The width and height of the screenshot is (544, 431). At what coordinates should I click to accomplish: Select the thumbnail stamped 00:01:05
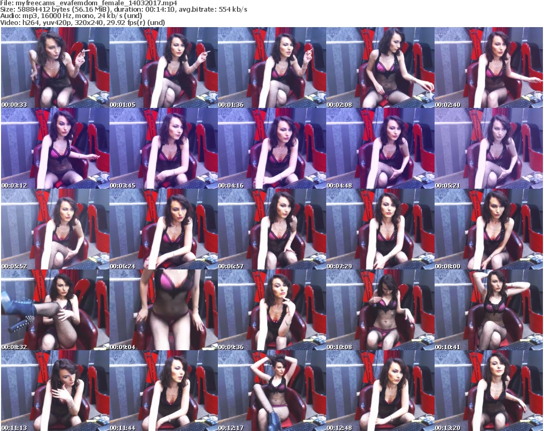[164, 67]
